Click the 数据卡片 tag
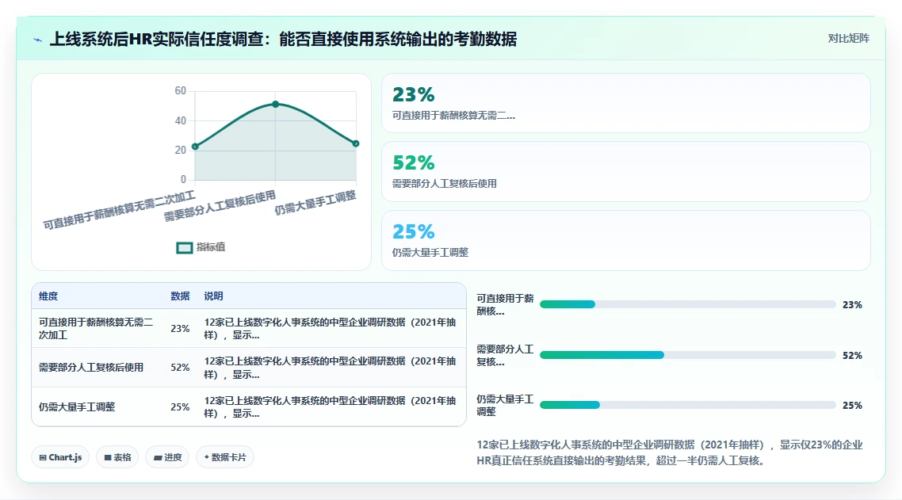 [225, 457]
